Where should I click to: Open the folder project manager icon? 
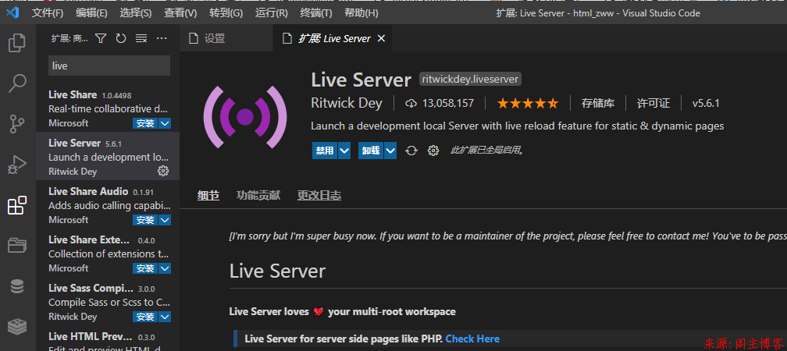coord(17,245)
